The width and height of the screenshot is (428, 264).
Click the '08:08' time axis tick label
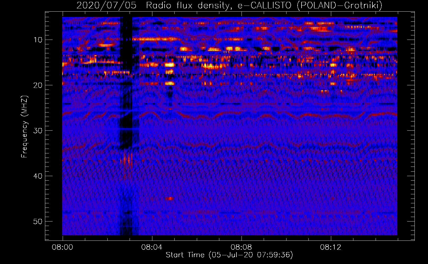[241, 247]
